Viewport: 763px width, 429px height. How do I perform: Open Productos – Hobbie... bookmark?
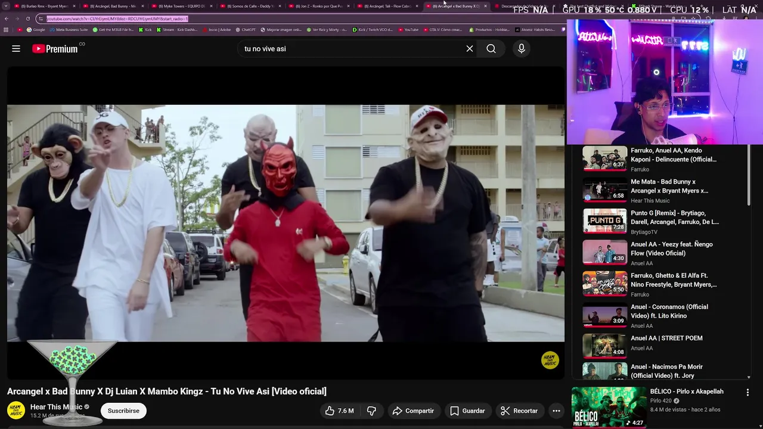point(489,30)
